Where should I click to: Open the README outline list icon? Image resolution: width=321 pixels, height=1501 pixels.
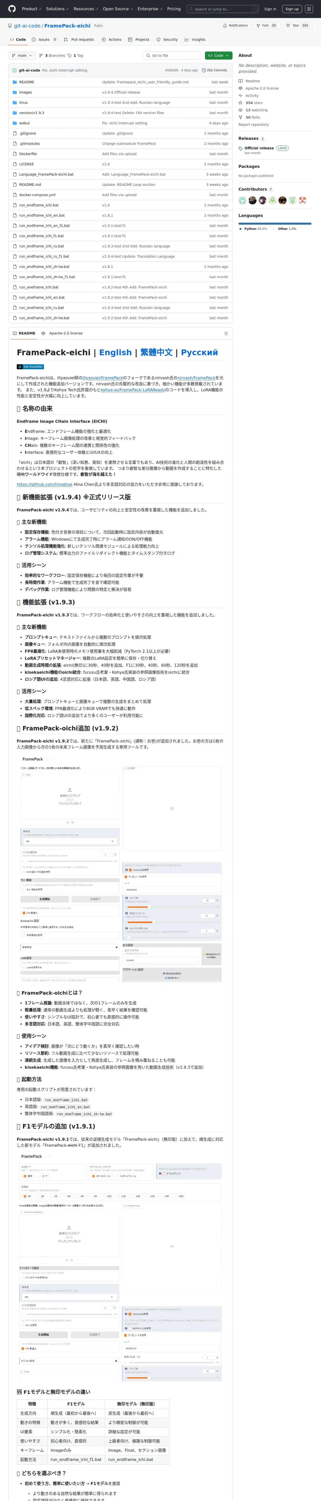point(225,333)
